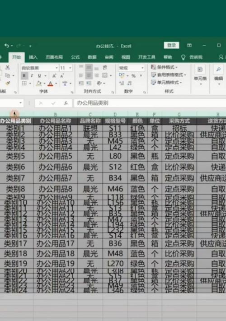Open the Name Box dropdown arrow
The width and height of the screenshot is (226, 321).
(20, 103)
